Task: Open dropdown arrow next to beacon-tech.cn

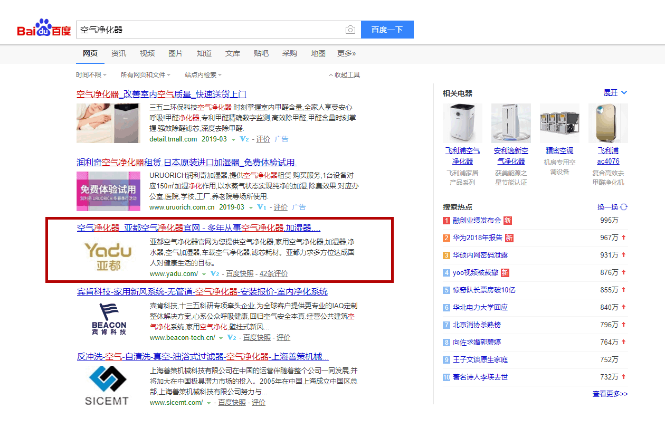Action: pyautogui.click(x=221, y=338)
